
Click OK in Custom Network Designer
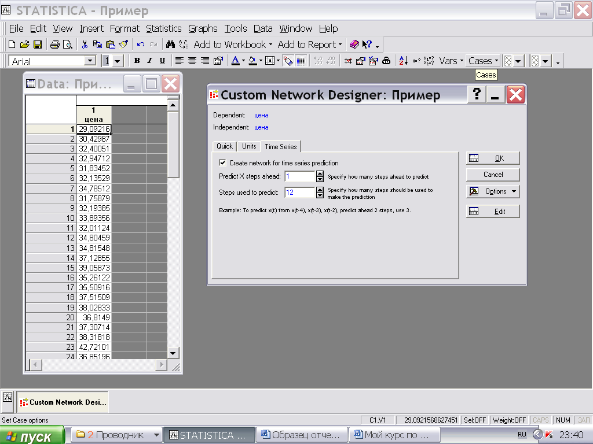click(x=493, y=158)
